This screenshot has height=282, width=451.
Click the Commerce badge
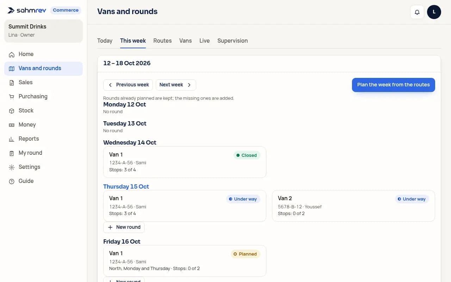[66, 10]
